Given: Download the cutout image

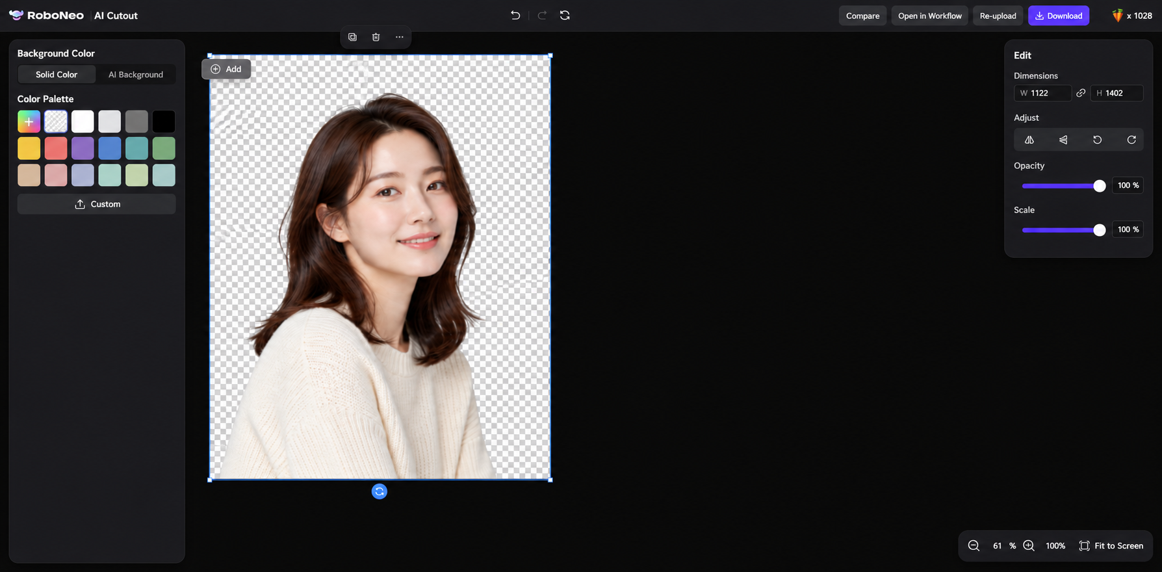Looking at the screenshot, I should [x=1059, y=16].
